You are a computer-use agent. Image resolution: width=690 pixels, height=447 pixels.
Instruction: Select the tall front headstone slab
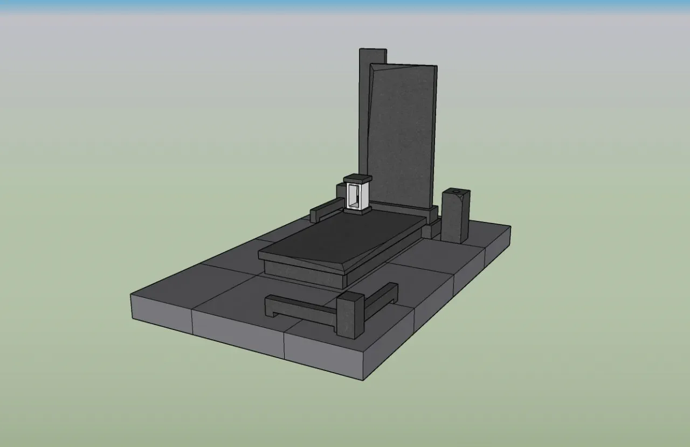click(403, 135)
